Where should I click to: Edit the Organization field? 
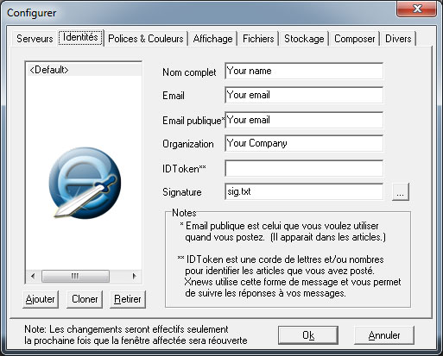304,143
